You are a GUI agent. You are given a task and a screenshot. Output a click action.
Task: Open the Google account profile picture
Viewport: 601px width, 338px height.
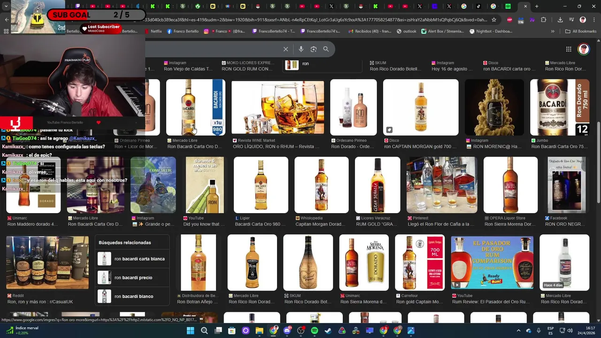click(x=584, y=49)
